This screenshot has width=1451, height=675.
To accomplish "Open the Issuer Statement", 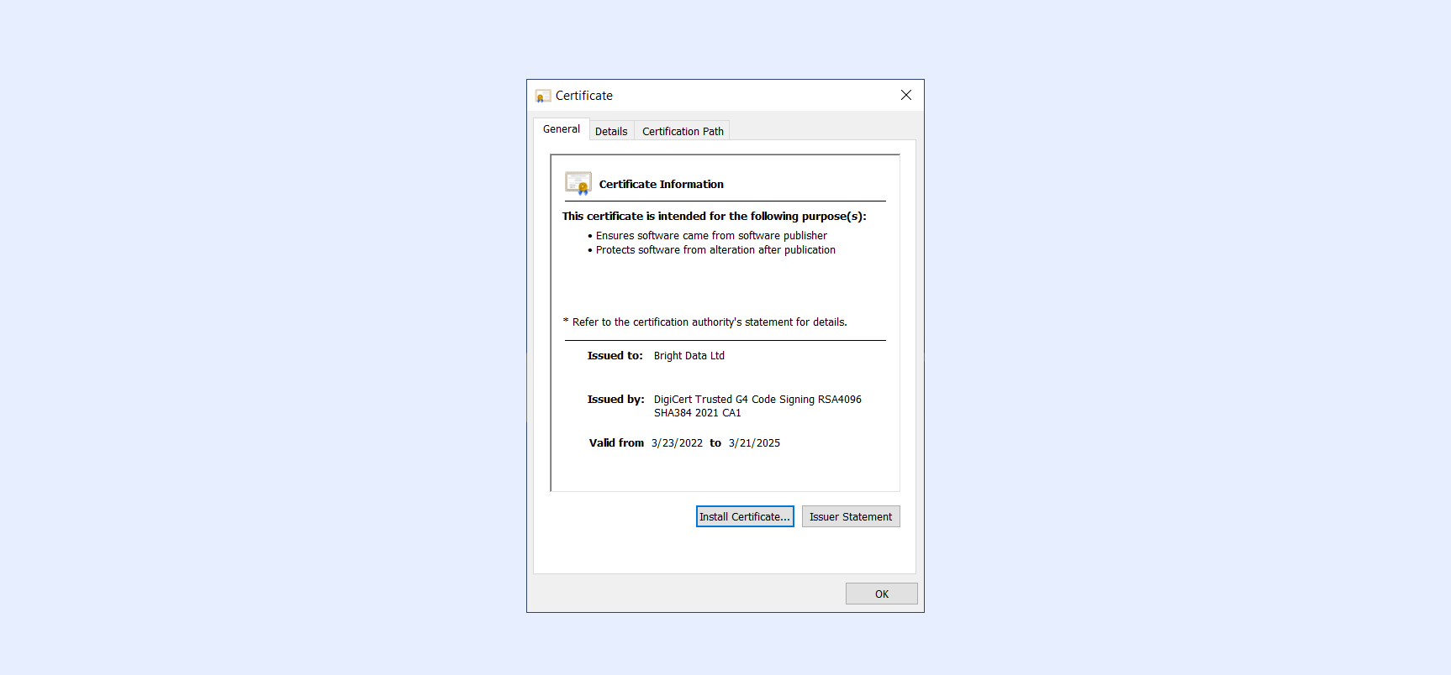I will tap(851, 516).
